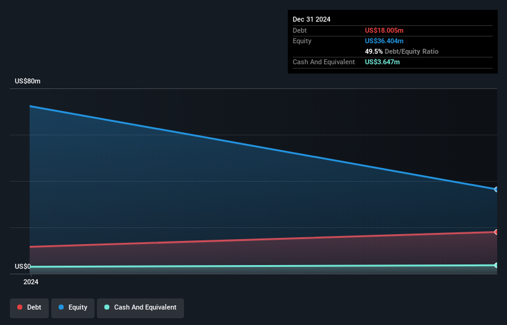Image resolution: width=507 pixels, height=325 pixels.
Task: Click the 2024 x-axis label
Action: click(31, 282)
